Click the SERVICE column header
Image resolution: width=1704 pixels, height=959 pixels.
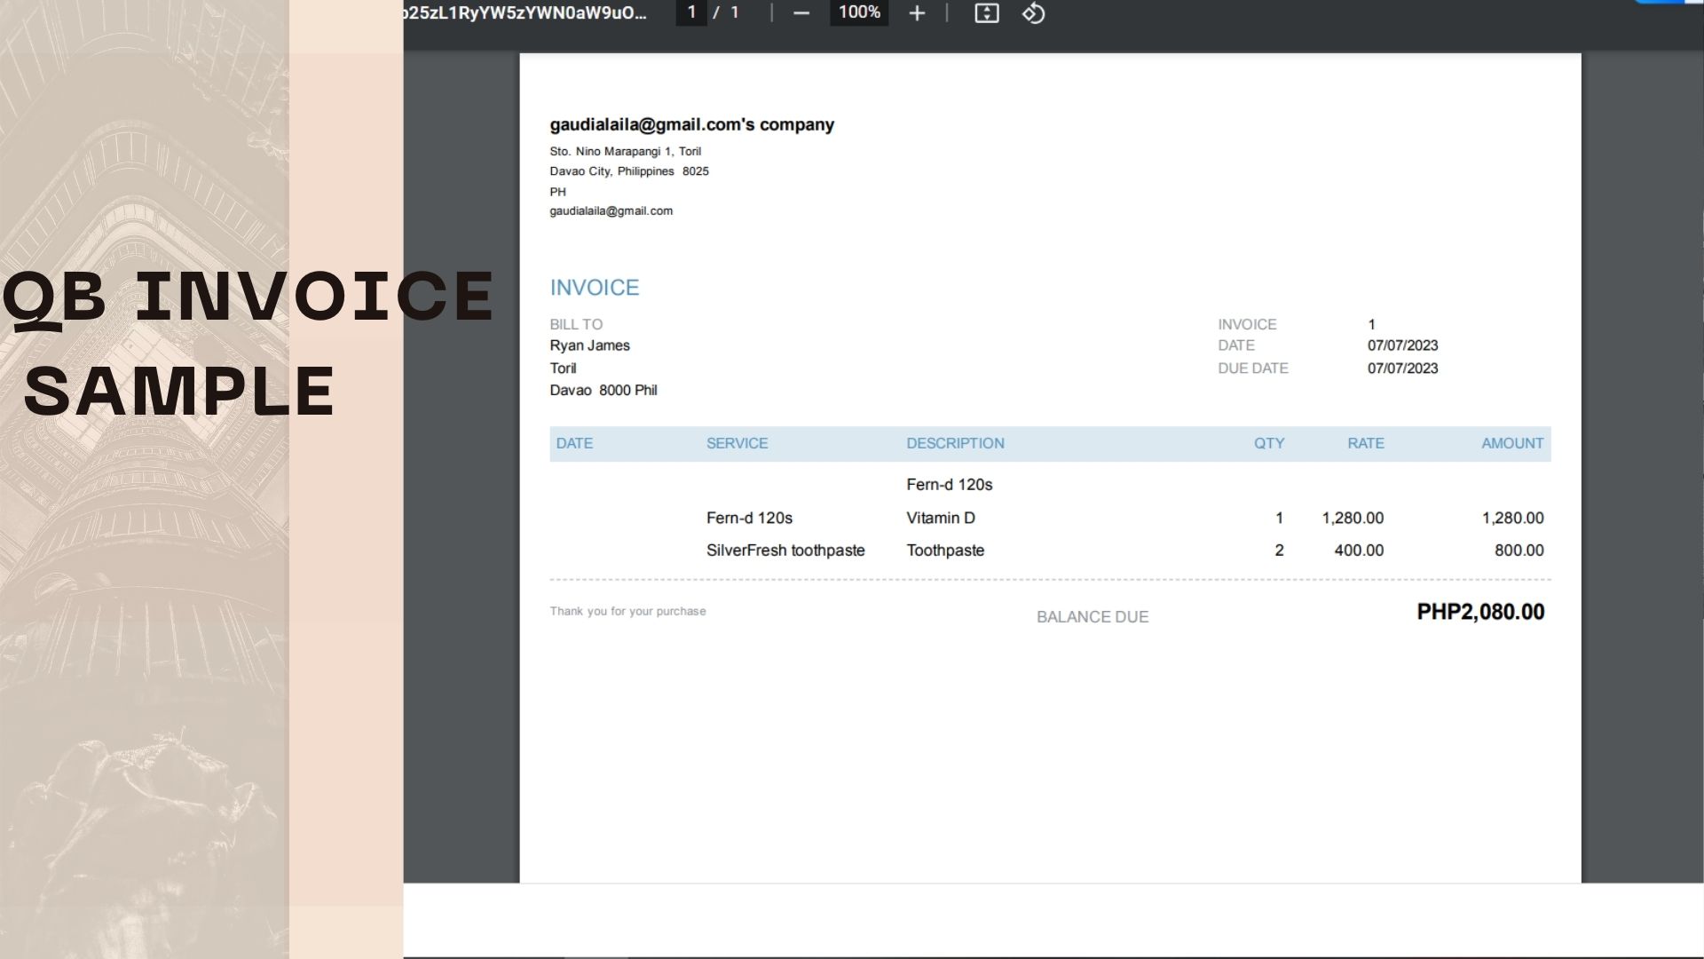click(x=737, y=443)
